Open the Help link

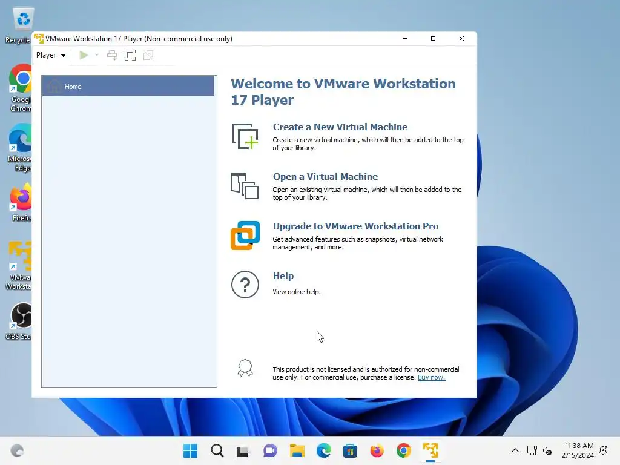(283, 276)
